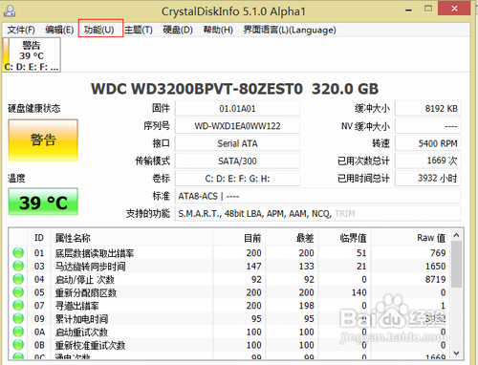Viewport: 478px width, 365px height.
Task: Click the status icon for attribute 05
Action: 18,292
